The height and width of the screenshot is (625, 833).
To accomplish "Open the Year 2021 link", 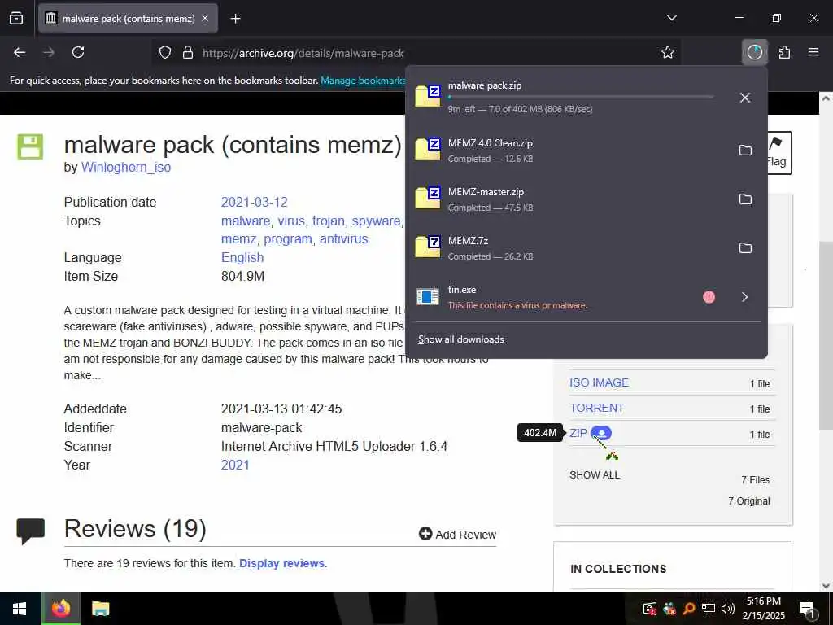I will [235, 465].
